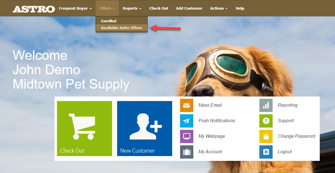Click the green Support question mark icon

266,121
